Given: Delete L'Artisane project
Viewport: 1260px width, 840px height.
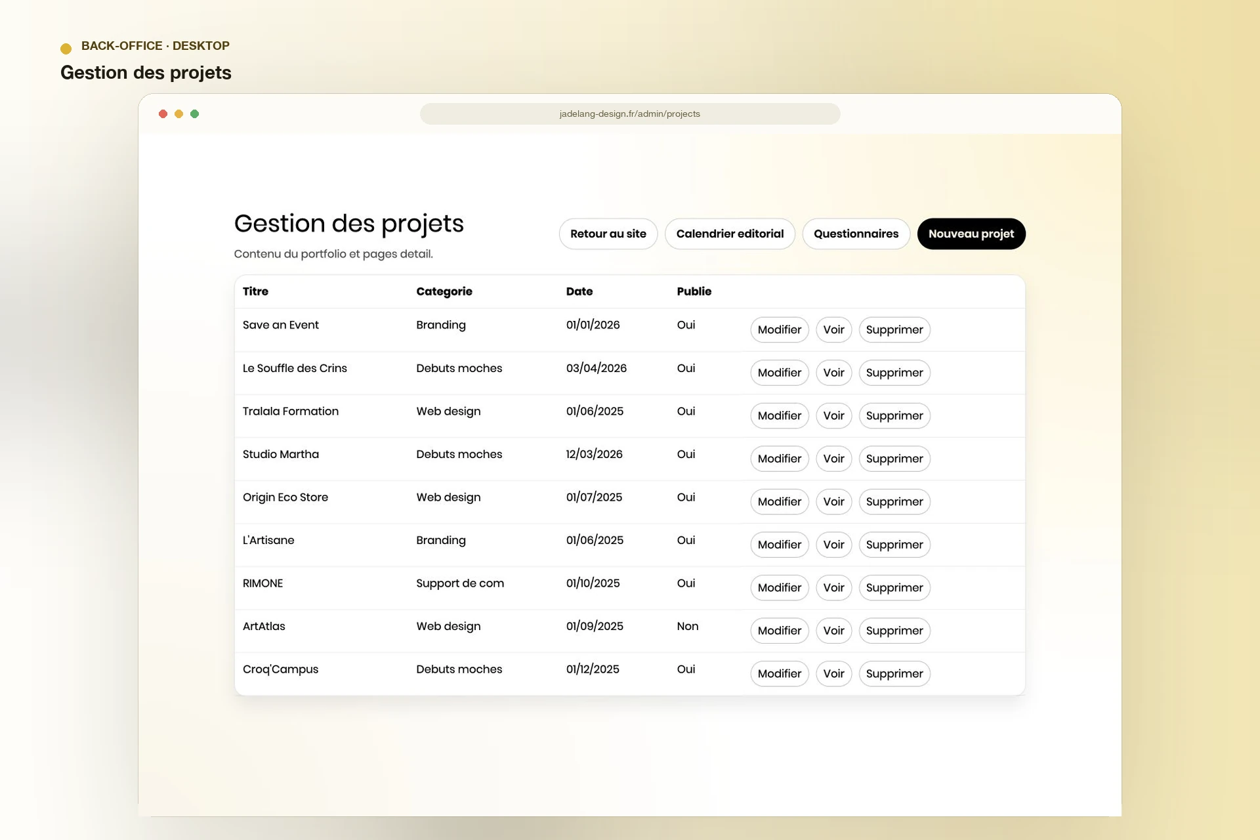Looking at the screenshot, I should point(894,545).
